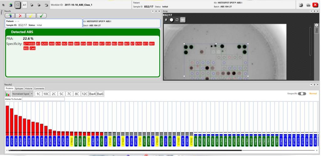The width and height of the screenshot is (321, 156).
Task: Click the Cw6 specificity tag
Action: coord(33,49)
